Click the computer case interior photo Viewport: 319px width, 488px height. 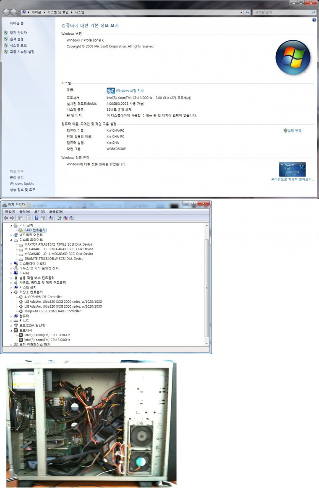click(x=91, y=423)
